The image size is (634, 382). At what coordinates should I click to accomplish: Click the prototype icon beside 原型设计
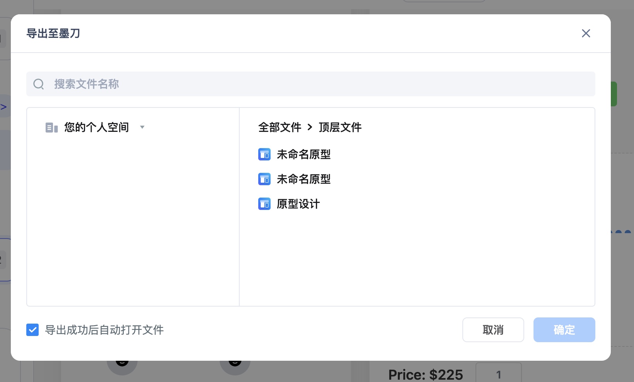pos(264,204)
